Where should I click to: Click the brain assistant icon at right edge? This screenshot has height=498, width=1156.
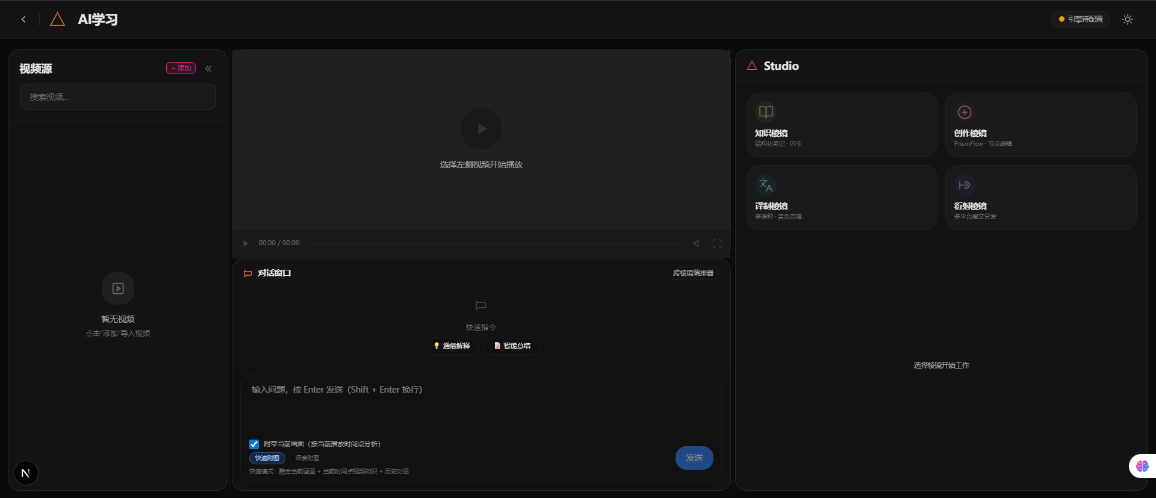click(1142, 466)
